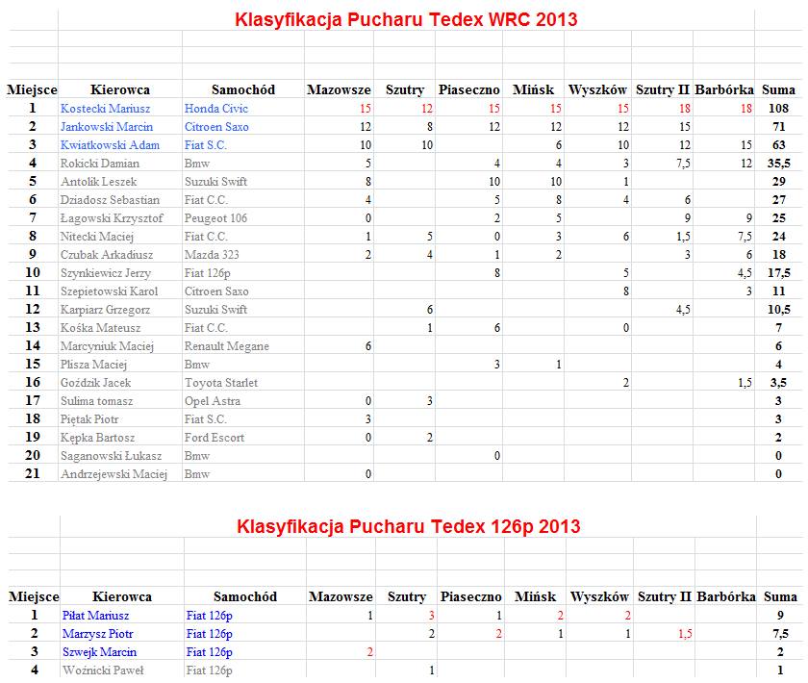Click the cell Szepietowski Karol
Screen dimensions: 808x683
[110, 291]
